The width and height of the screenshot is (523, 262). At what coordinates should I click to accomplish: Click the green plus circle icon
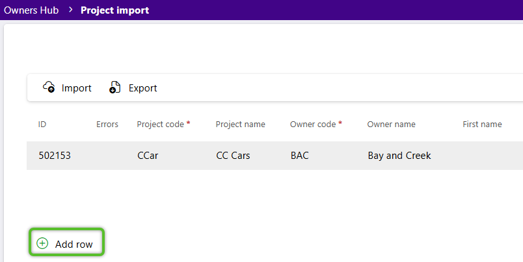click(42, 243)
